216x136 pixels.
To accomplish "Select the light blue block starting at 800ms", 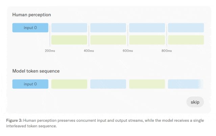I will tap(186, 28).
